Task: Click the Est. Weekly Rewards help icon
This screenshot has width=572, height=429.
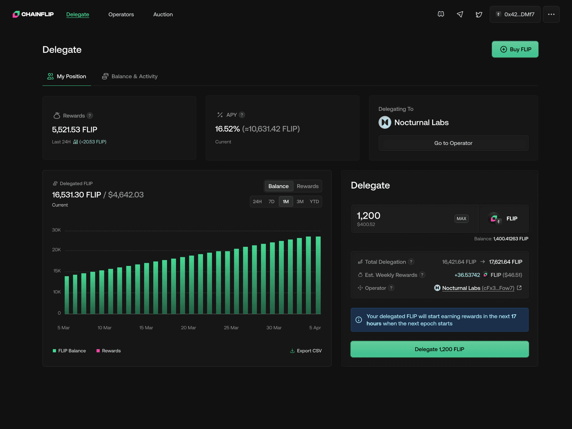Action: pos(422,275)
